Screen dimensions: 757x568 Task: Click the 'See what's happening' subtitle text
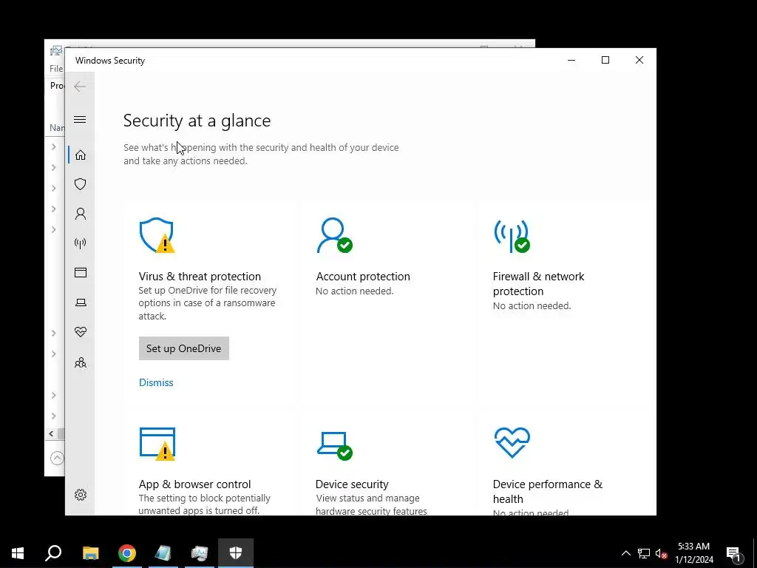point(261,154)
